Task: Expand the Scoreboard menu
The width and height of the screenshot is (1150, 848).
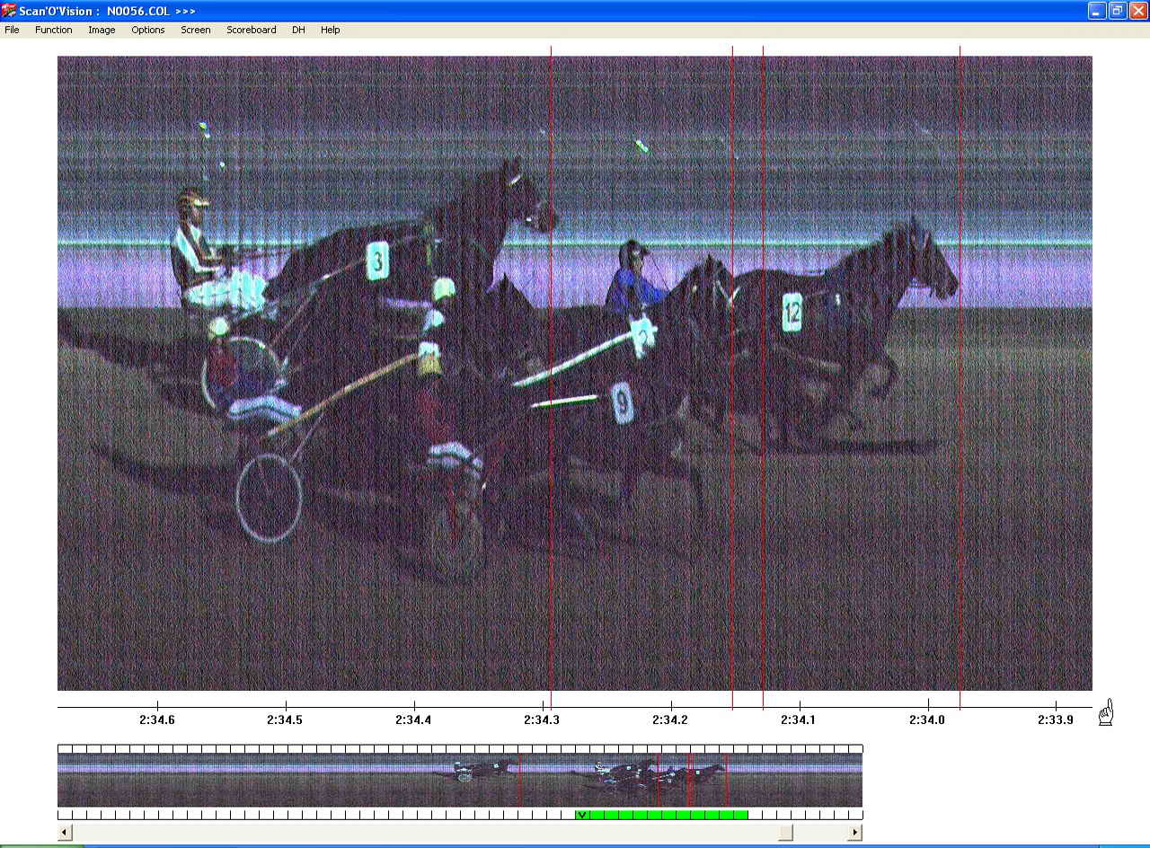Action: pyautogui.click(x=252, y=30)
